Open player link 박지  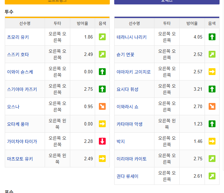pyautogui.click(x=121, y=142)
